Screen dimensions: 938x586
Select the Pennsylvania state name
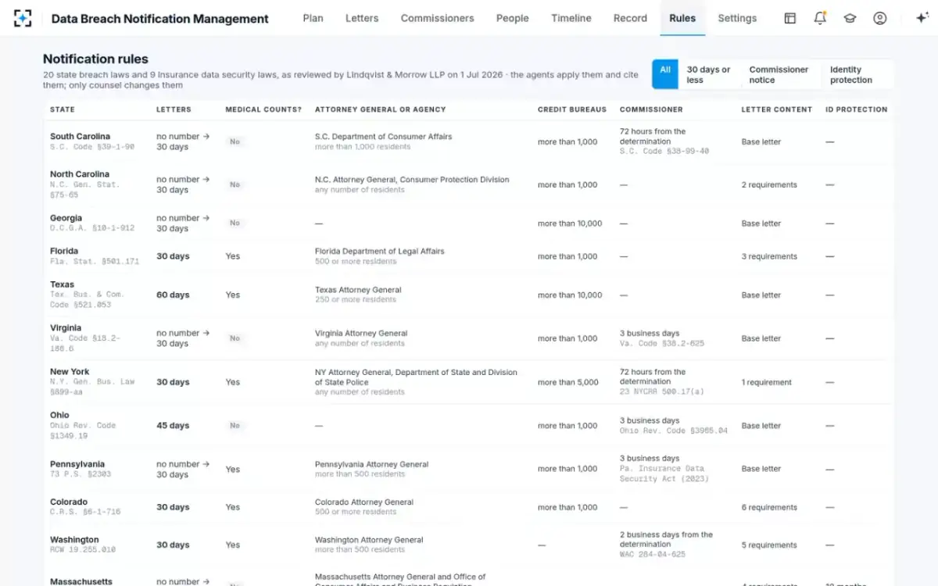click(x=77, y=464)
